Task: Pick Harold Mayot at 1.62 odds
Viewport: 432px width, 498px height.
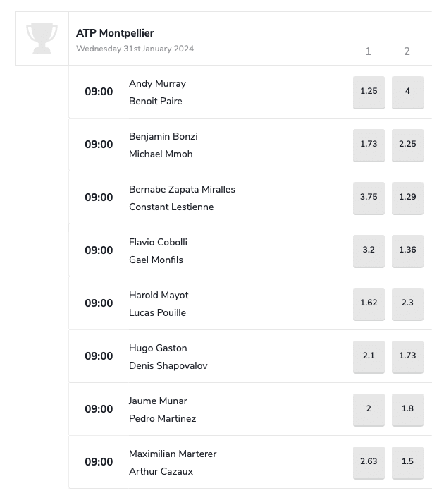Action: 369,304
